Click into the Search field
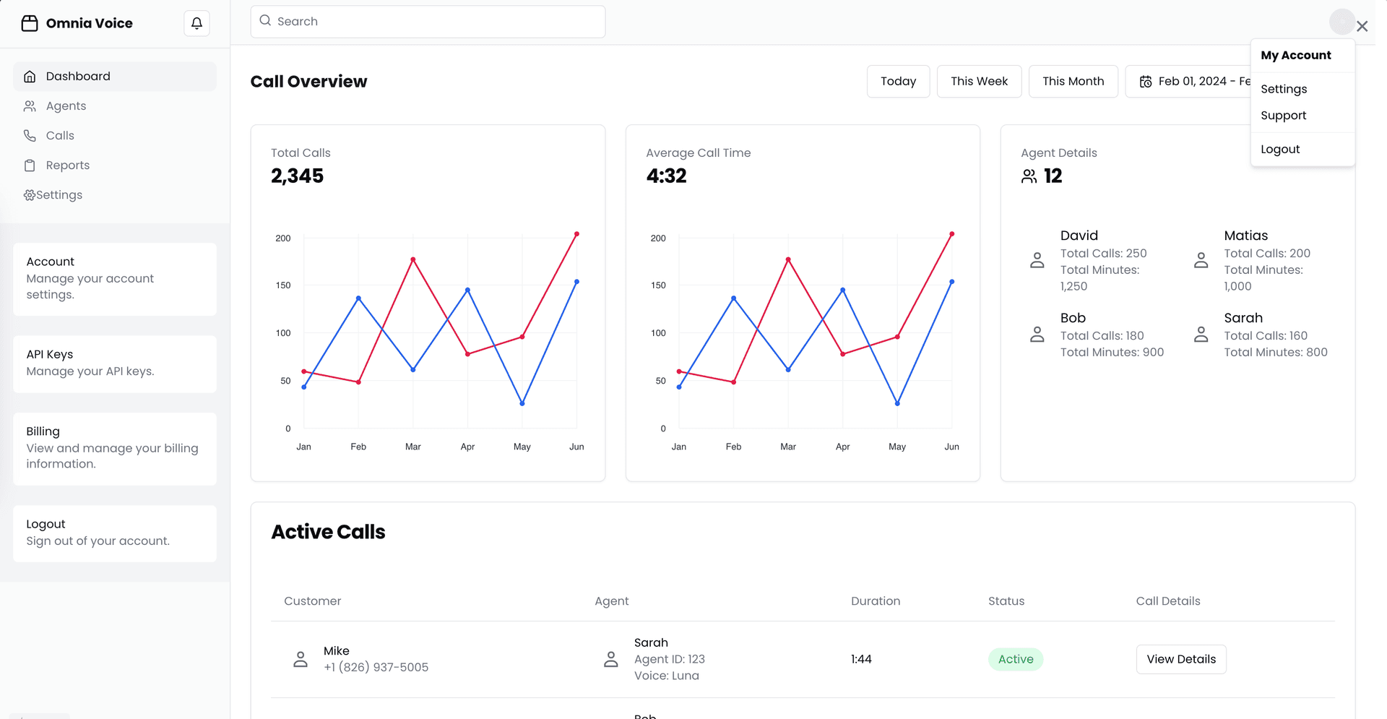Screen dimensions: 1387x719 [x=428, y=22]
